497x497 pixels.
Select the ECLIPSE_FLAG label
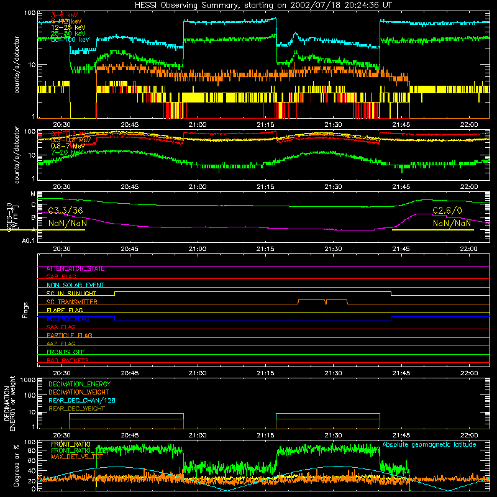pos(68,319)
